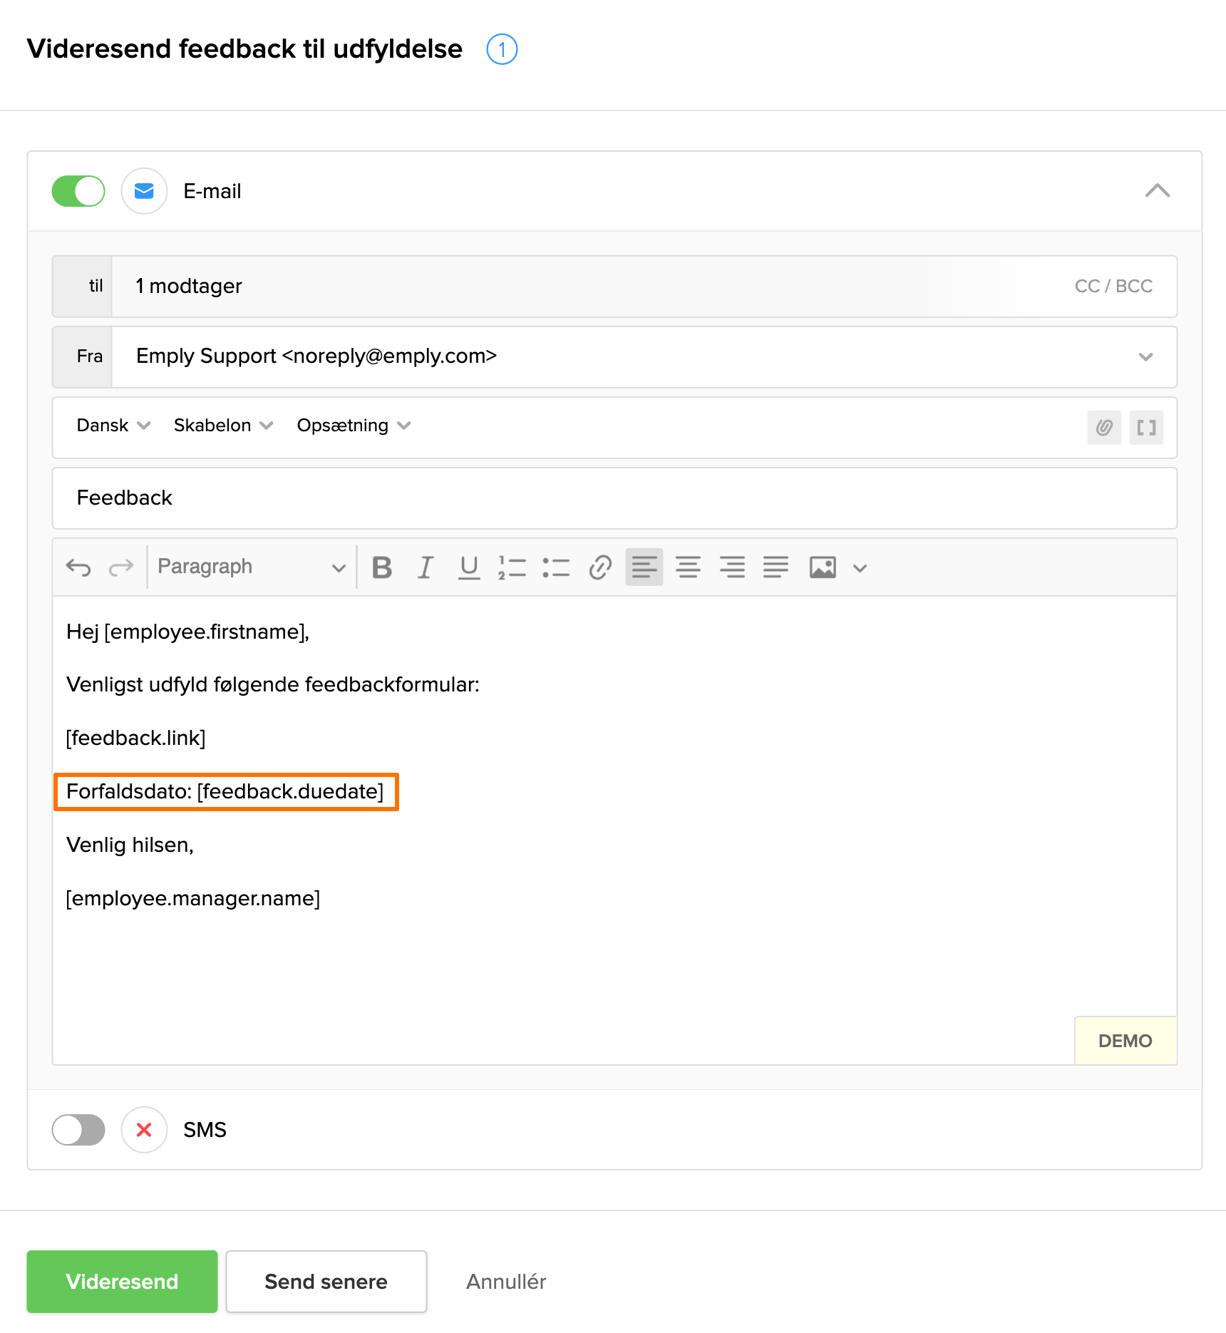Image resolution: width=1226 pixels, height=1333 pixels.
Task: Expand the Fra sender dropdown
Action: click(1145, 357)
